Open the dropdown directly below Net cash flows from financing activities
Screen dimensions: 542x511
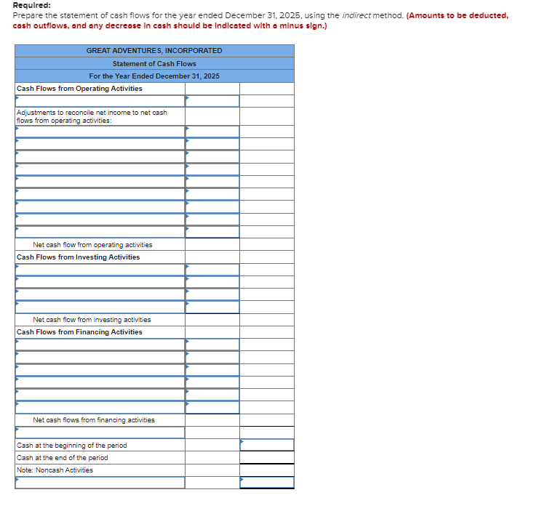100,432
